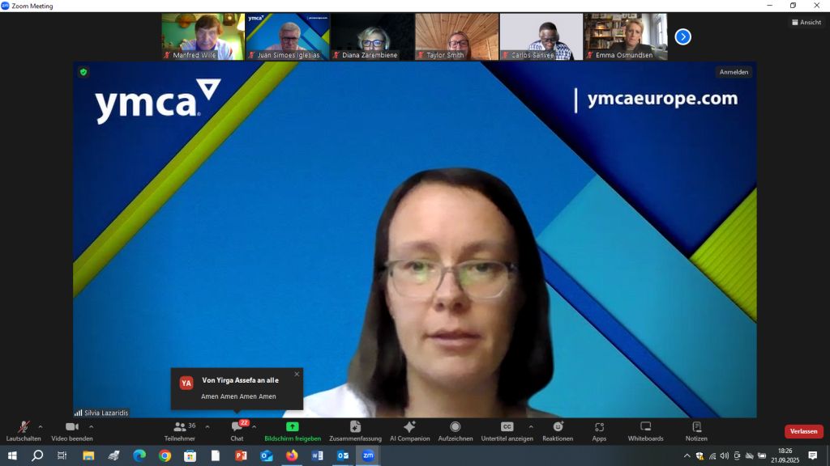Viewport: 830px width, 466px height.
Task: Open the Chat panel
Action: [x=237, y=431]
